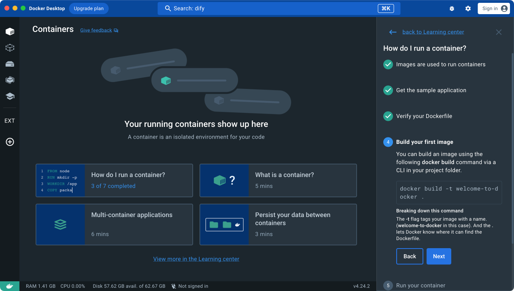514x291 pixels.
Task: Click back arrow icon in guide panel
Action: [393, 32]
